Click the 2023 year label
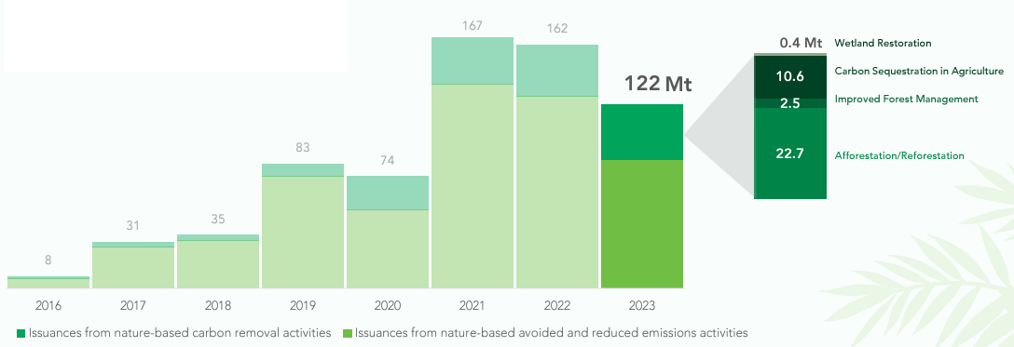1014x347 pixels. (x=641, y=305)
